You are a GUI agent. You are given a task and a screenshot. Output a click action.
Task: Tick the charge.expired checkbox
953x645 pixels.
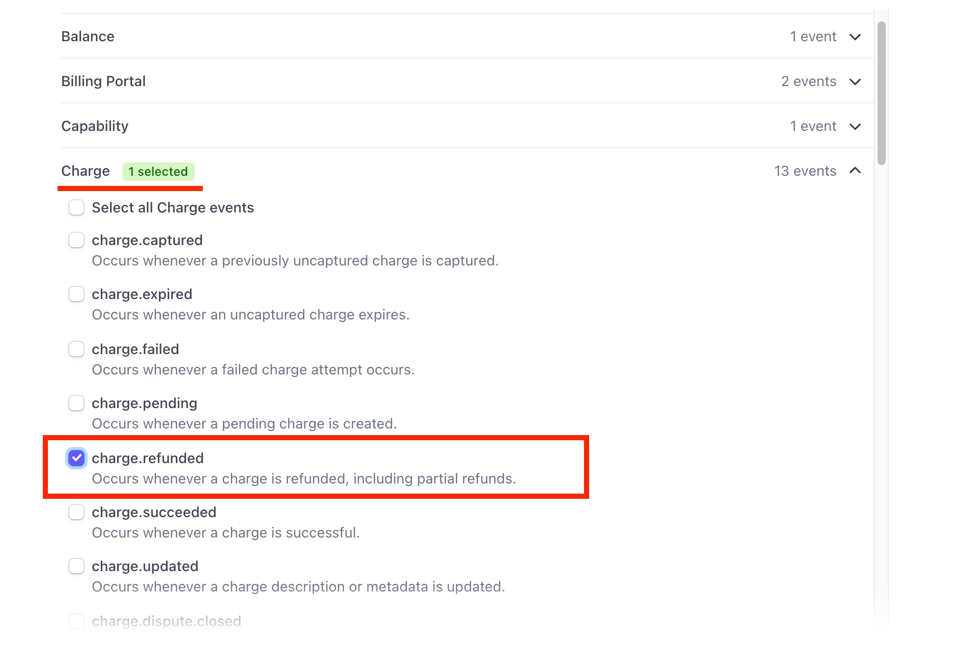76,294
